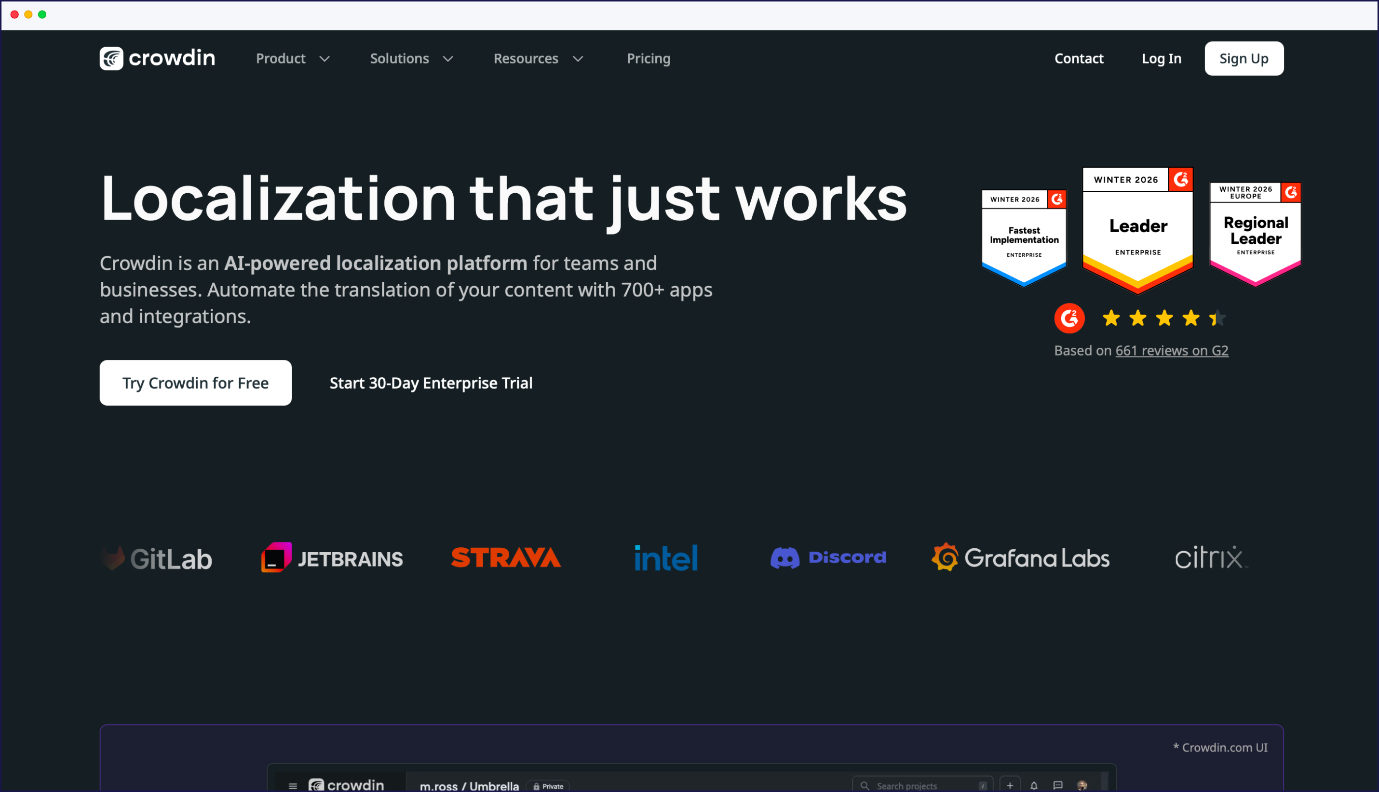
Task: Click the Log In link
Action: 1161,58
